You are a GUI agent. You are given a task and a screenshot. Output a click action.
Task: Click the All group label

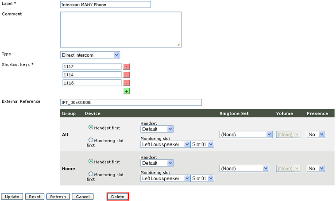[x=65, y=135]
